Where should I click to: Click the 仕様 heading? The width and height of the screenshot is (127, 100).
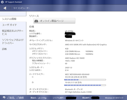coord(31,27)
